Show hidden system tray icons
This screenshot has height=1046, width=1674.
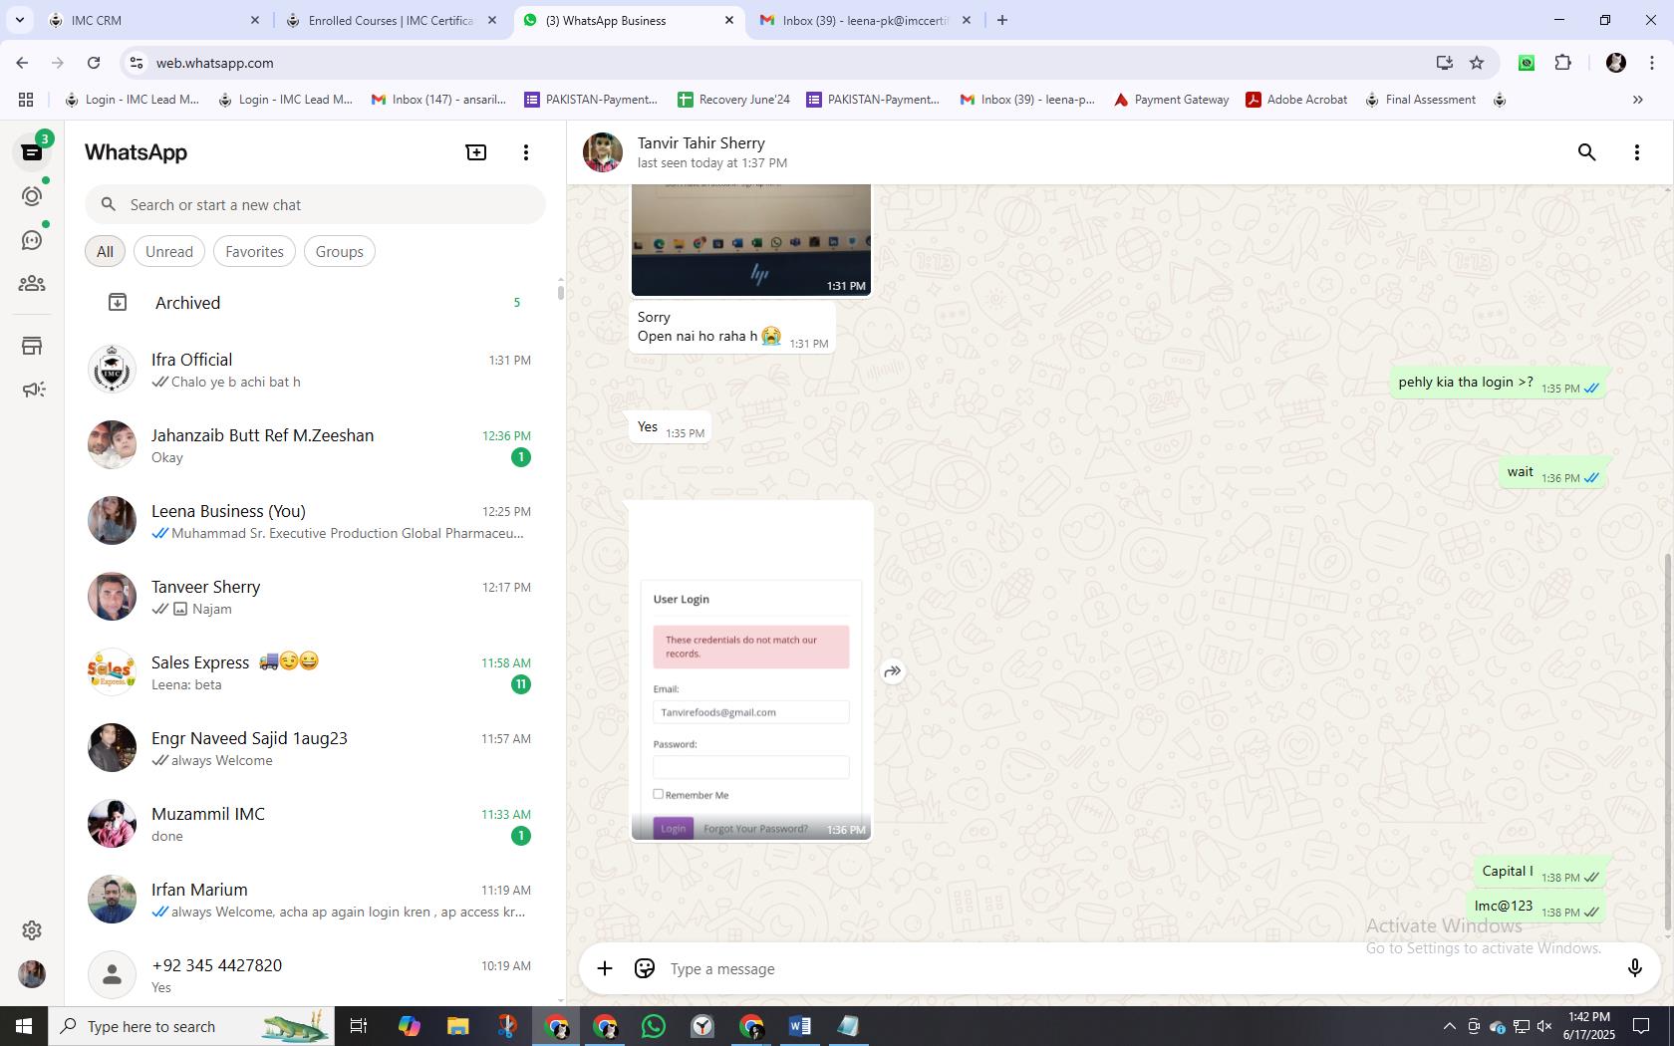tap(1449, 1026)
